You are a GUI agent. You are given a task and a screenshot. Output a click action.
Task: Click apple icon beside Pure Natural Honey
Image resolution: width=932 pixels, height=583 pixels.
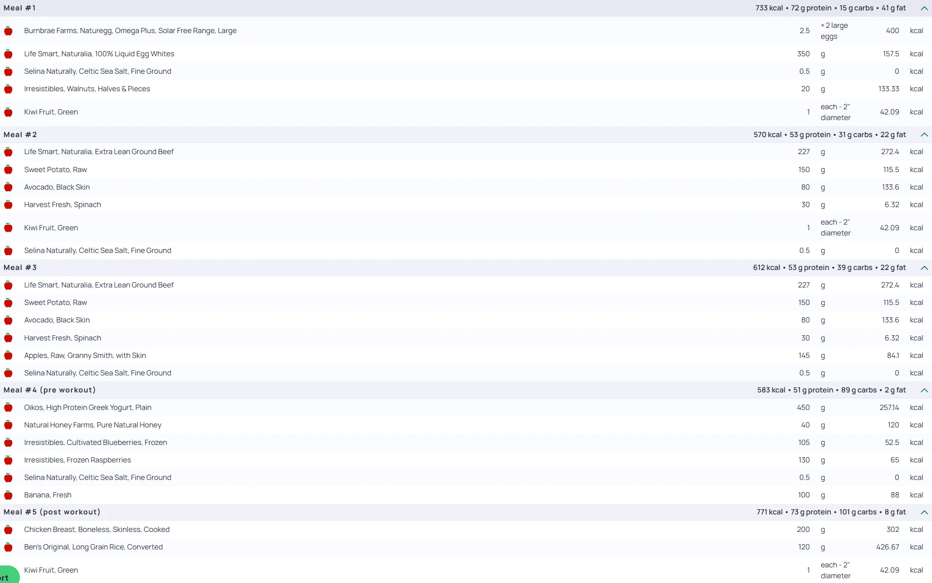tap(9, 425)
